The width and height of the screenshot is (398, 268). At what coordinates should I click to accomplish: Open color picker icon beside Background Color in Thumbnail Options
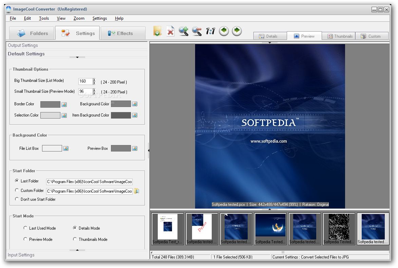click(x=135, y=104)
